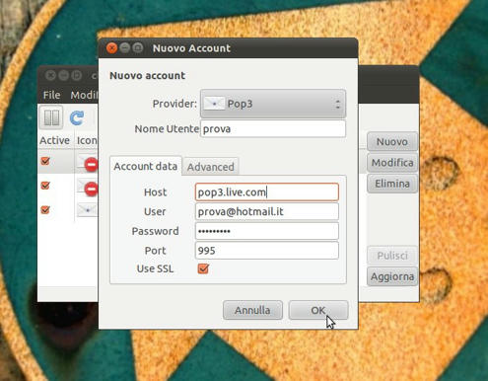Click the Annulla button
Screen dimensions: 488x381
point(252,310)
